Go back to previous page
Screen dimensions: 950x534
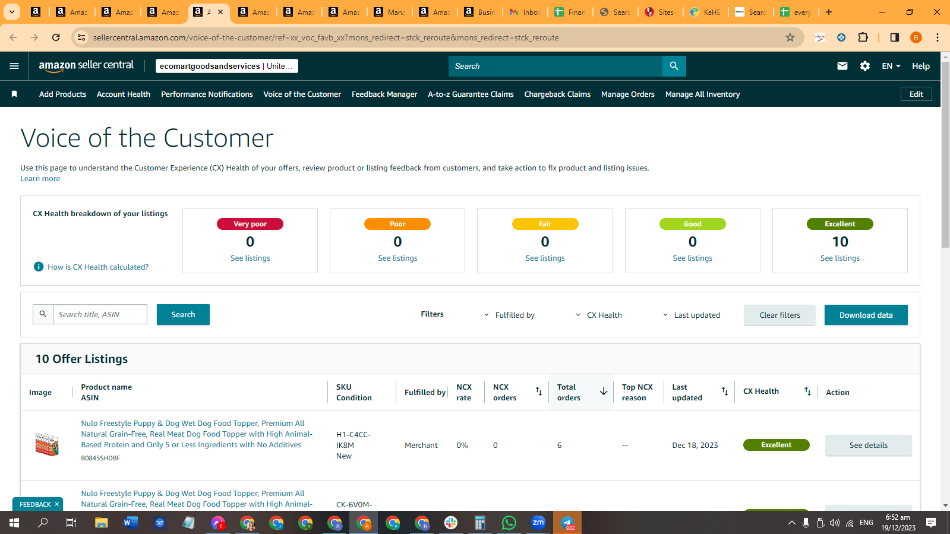click(x=13, y=37)
